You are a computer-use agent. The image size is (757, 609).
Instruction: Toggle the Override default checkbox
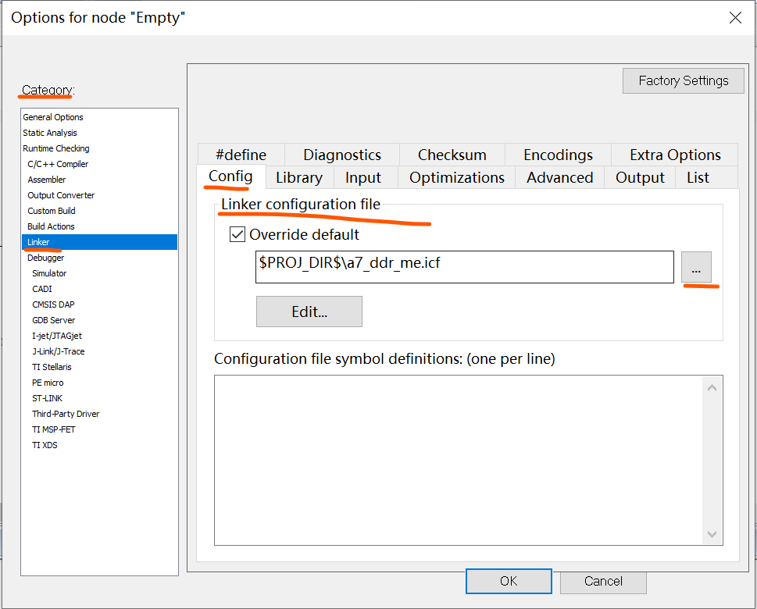click(237, 234)
